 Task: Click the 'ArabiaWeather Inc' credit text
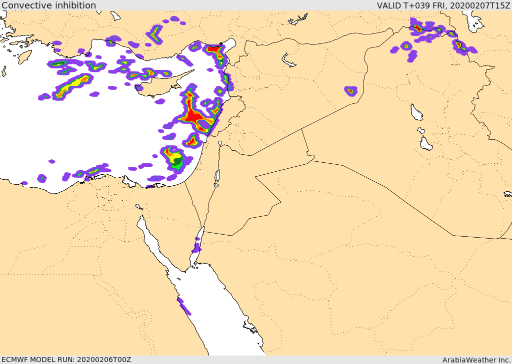click(476, 360)
